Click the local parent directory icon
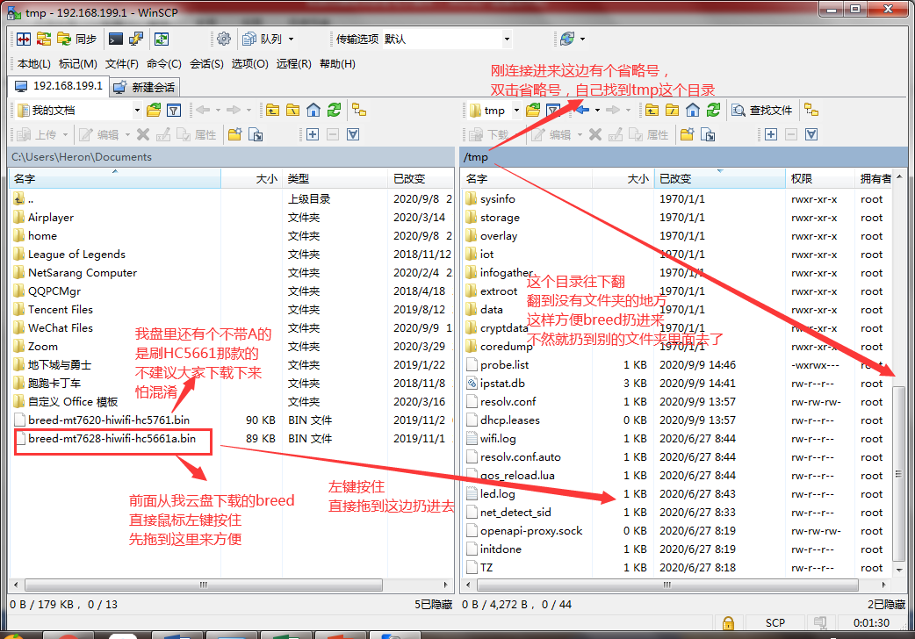 [272, 110]
